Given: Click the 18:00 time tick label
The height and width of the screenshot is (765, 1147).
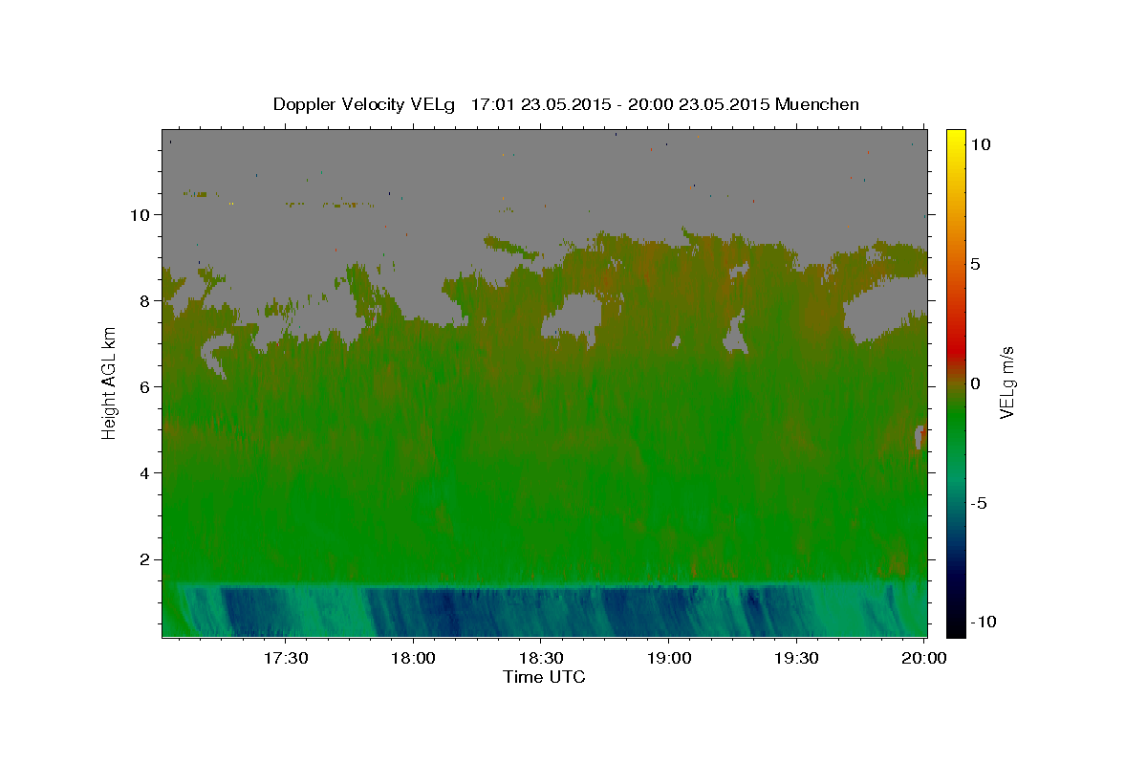Looking at the screenshot, I should point(414,659).
